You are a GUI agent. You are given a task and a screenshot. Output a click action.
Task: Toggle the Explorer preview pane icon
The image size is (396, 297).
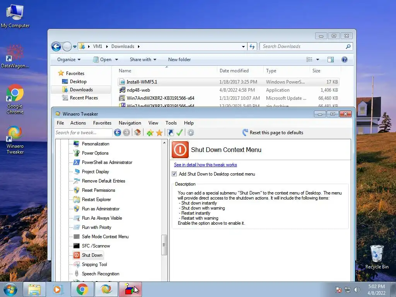[x=330, y=60]
